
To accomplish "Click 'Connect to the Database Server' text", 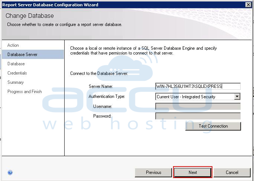I will [99, 73].
